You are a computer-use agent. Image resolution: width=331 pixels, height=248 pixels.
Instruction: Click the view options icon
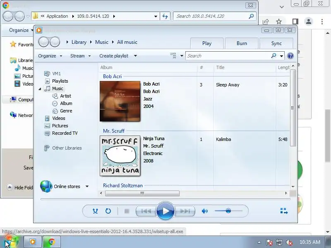pyautogui.click(x=173, y=56)
